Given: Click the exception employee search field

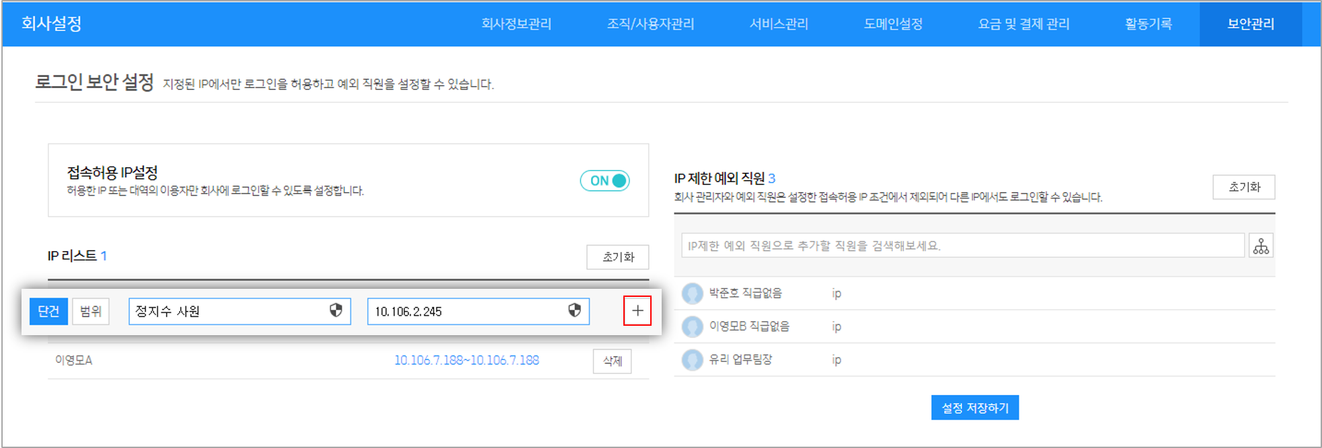Looking at the screenshot, I should pos(962,246).
